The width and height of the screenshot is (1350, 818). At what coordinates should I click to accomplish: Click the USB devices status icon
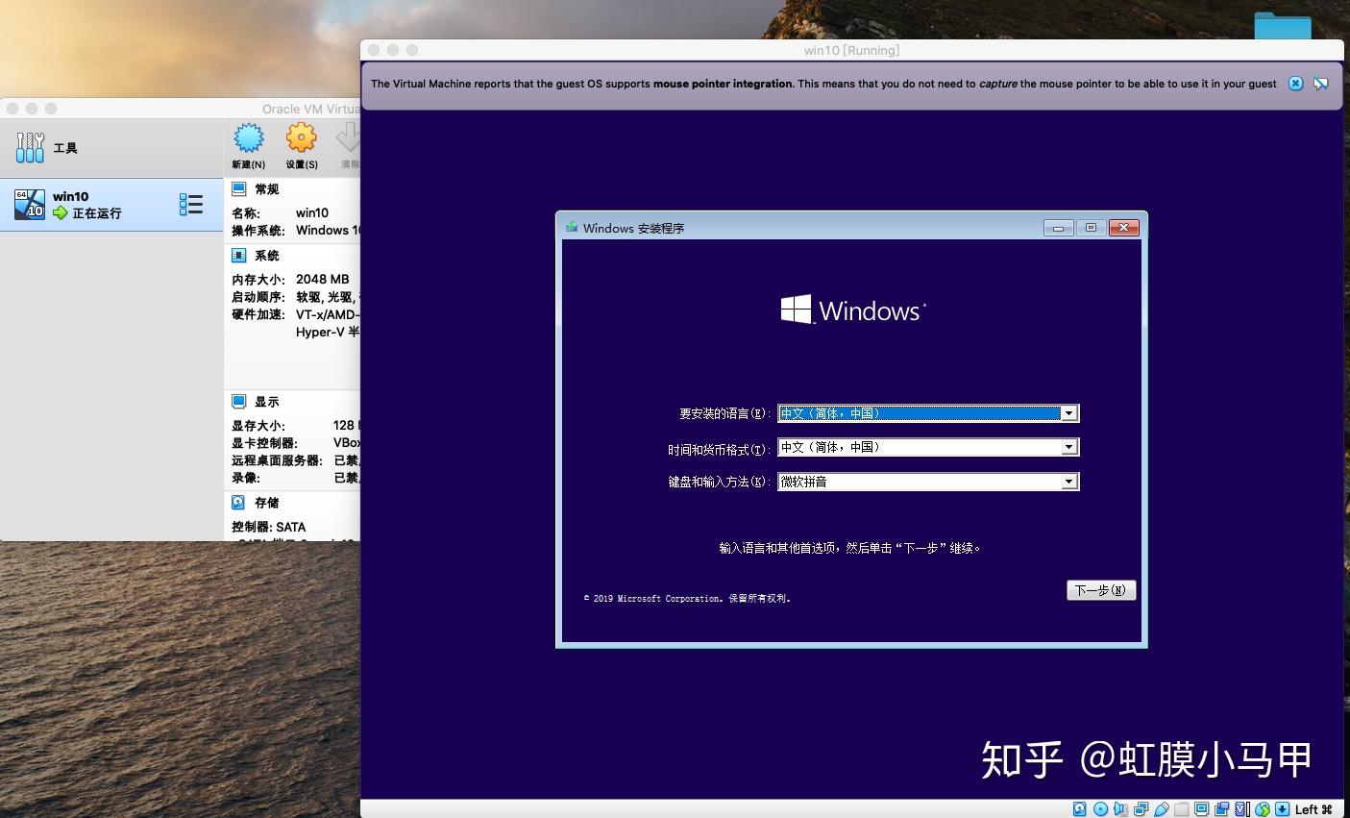(1162, 809)
